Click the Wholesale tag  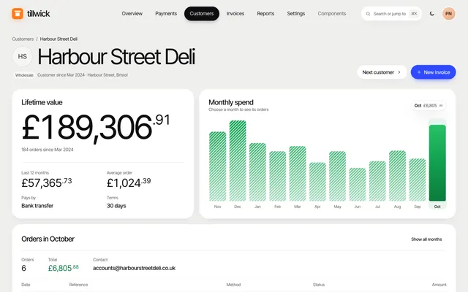pyautogui.click(x=24, y=75)
